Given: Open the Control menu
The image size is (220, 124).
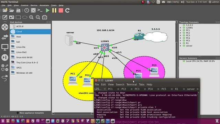Looking at the screenshot, I should [x=24, y=6].
